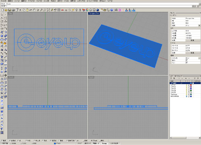Image resolution: width=201 pixels, height=145 pixels.
Task: Click the color wheel icon in the toolbar
Action: [87, 10]
